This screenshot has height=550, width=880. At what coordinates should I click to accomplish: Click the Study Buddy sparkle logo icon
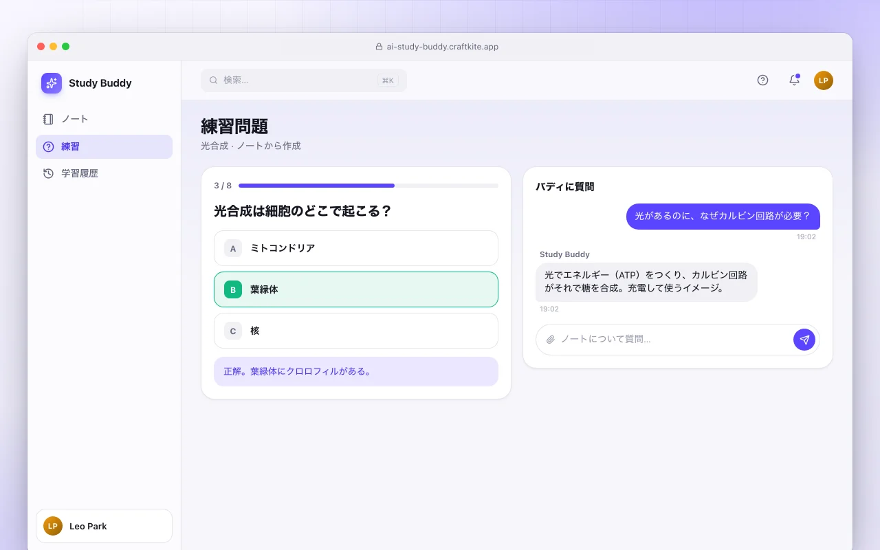[x=52, y=83]
